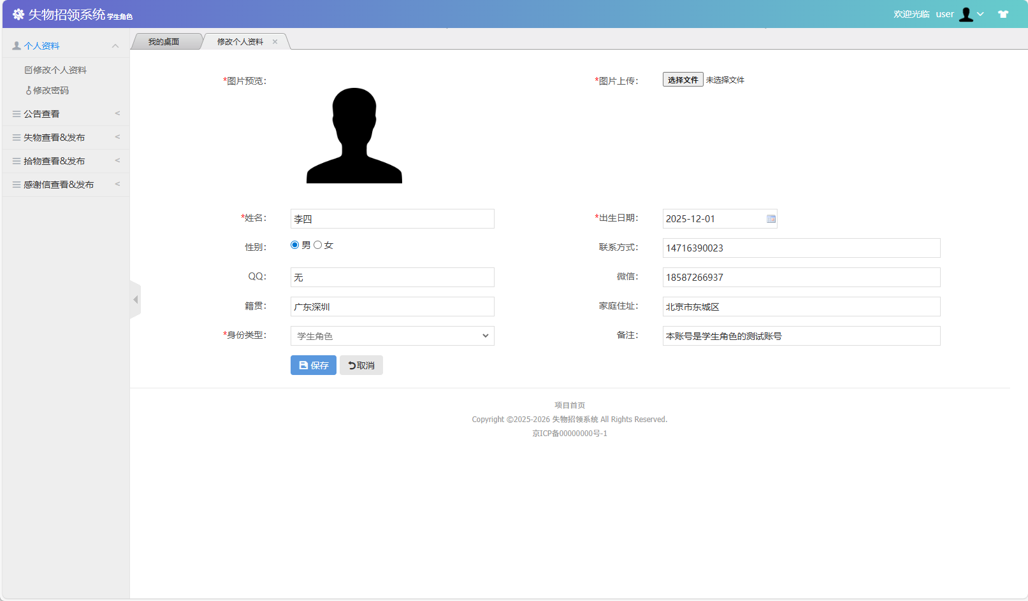Click the 保存 button

tap(313, 365)
